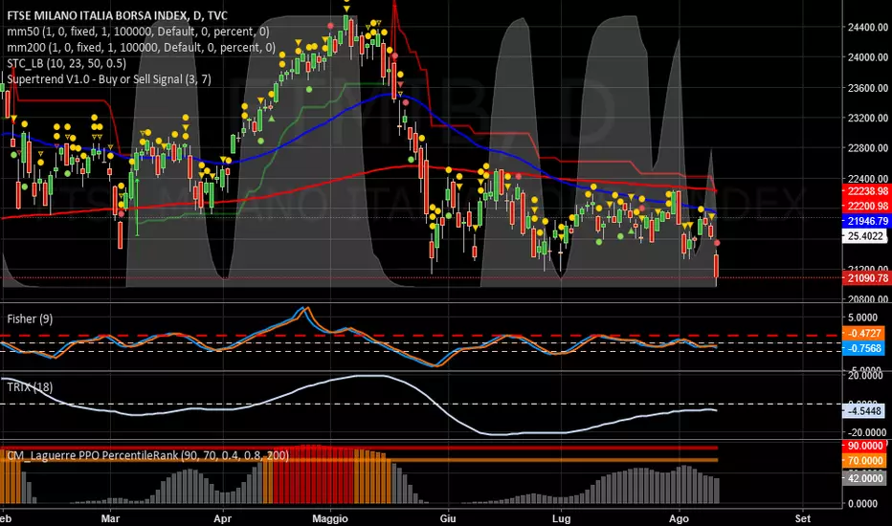Click the Giu label on time axis
The height and width of the screenshot is (526, 892).
[x=448, y=518]
